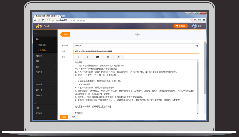Screen dimensions: 239x137
Task: Click the 特此通知 closing line
Action: click(x=79, y=113)
